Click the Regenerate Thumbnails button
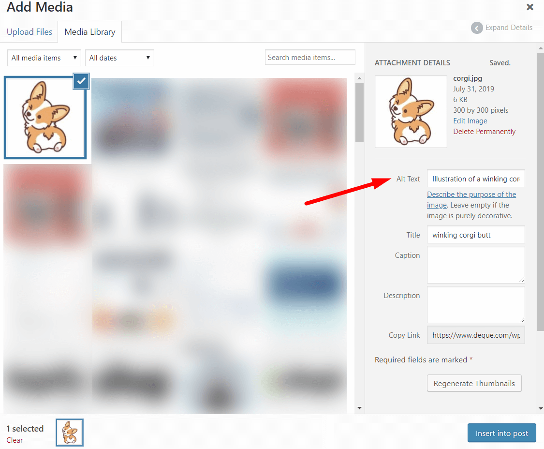Image resolution: width=544 pixels, height=449 pixels. 474,383
